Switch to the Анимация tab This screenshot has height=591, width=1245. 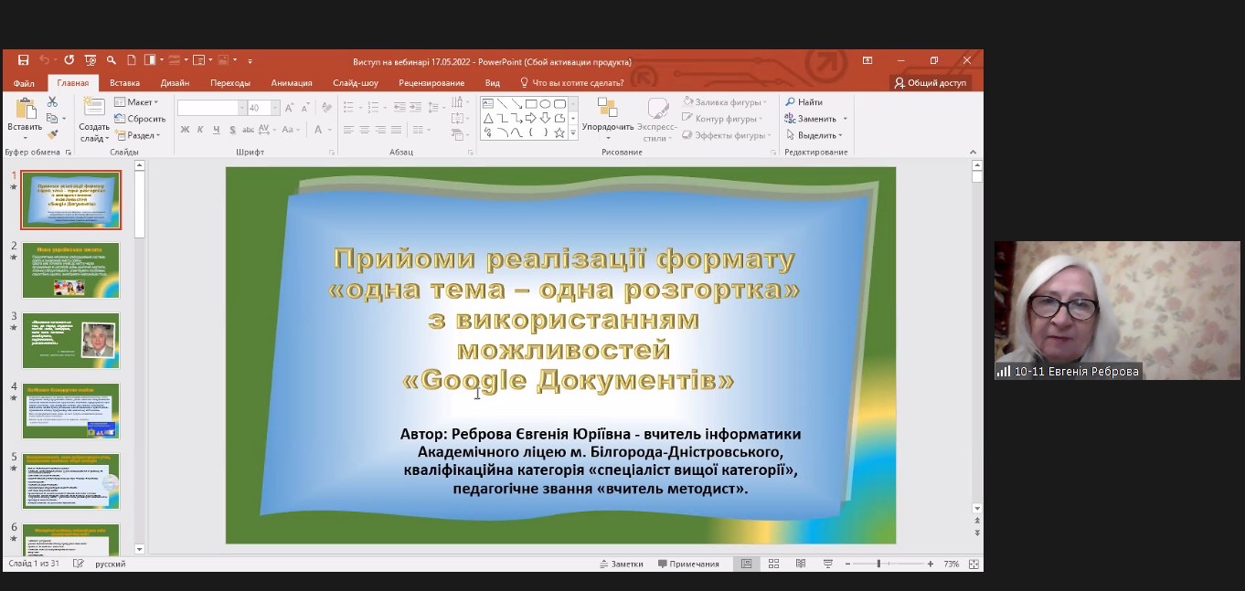[292, 83]
